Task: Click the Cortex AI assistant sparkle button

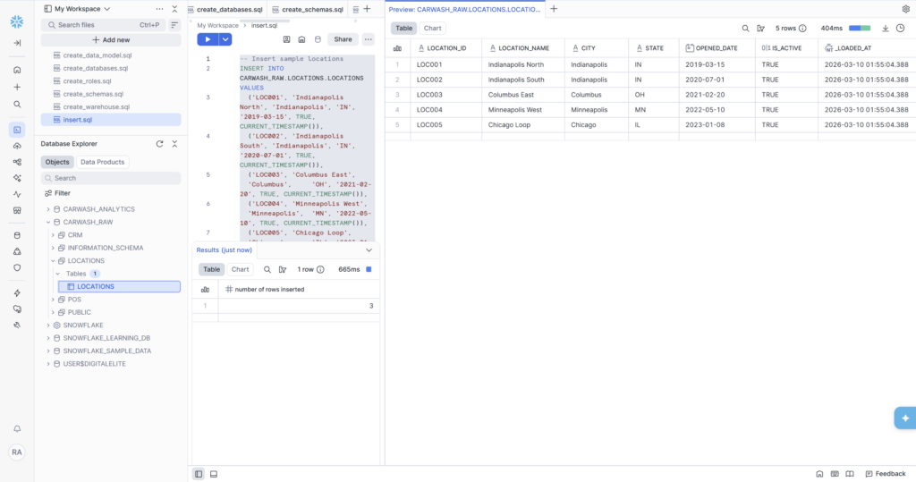Action: pyautogui.click(x=904, y=418)
